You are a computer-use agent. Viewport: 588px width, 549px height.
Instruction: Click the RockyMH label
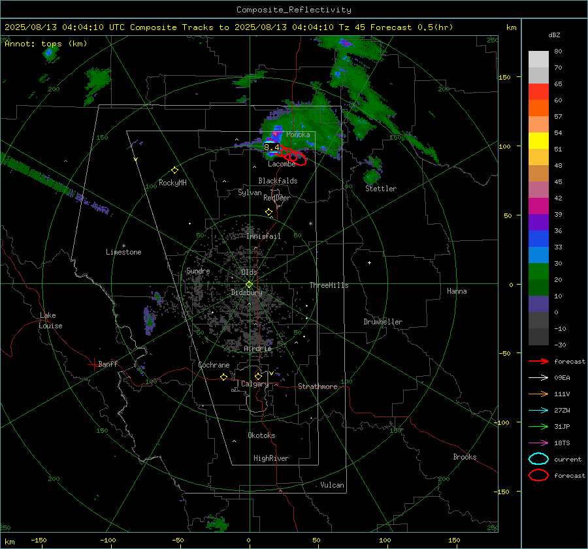(172, 183)
